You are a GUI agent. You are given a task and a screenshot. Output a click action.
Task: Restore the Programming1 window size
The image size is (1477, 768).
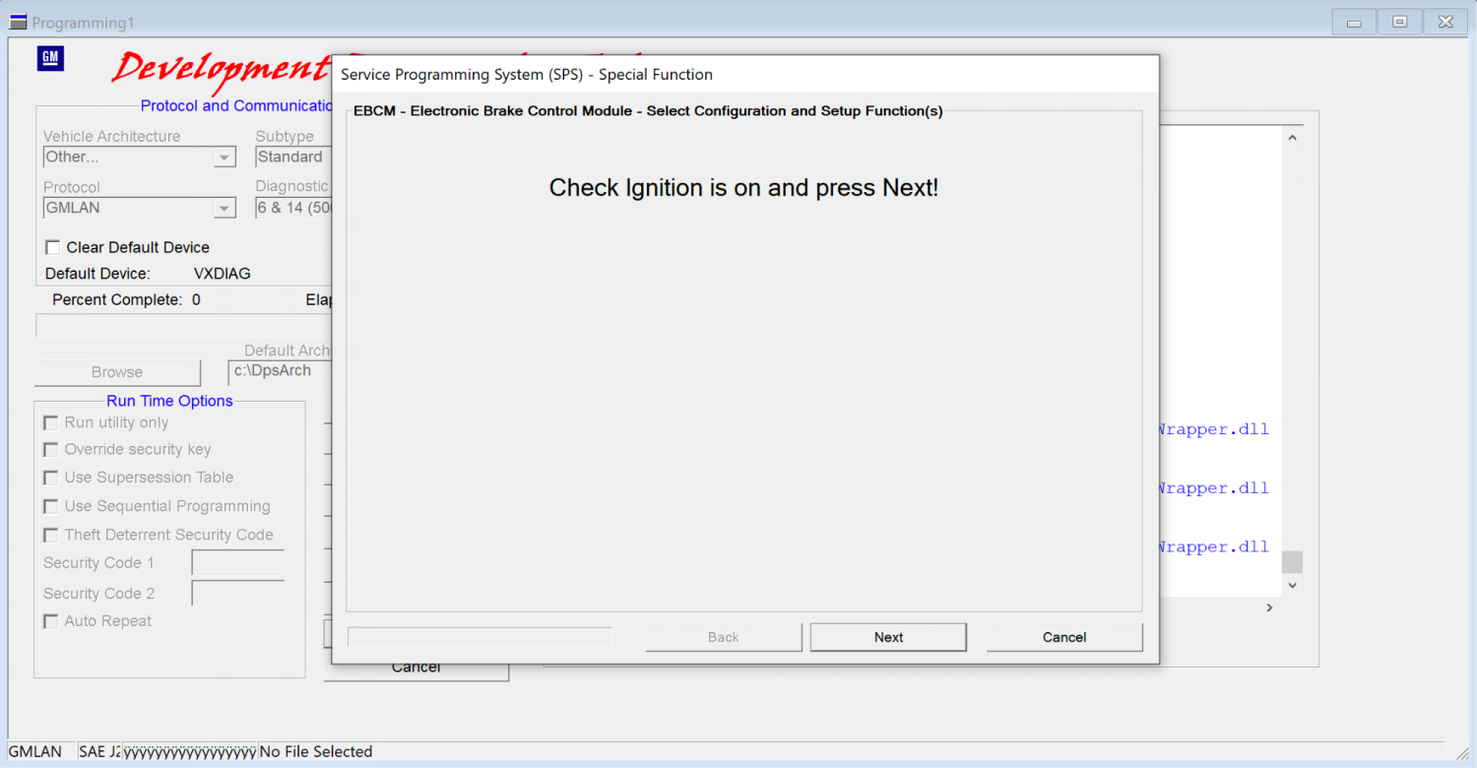point(1399,22)
